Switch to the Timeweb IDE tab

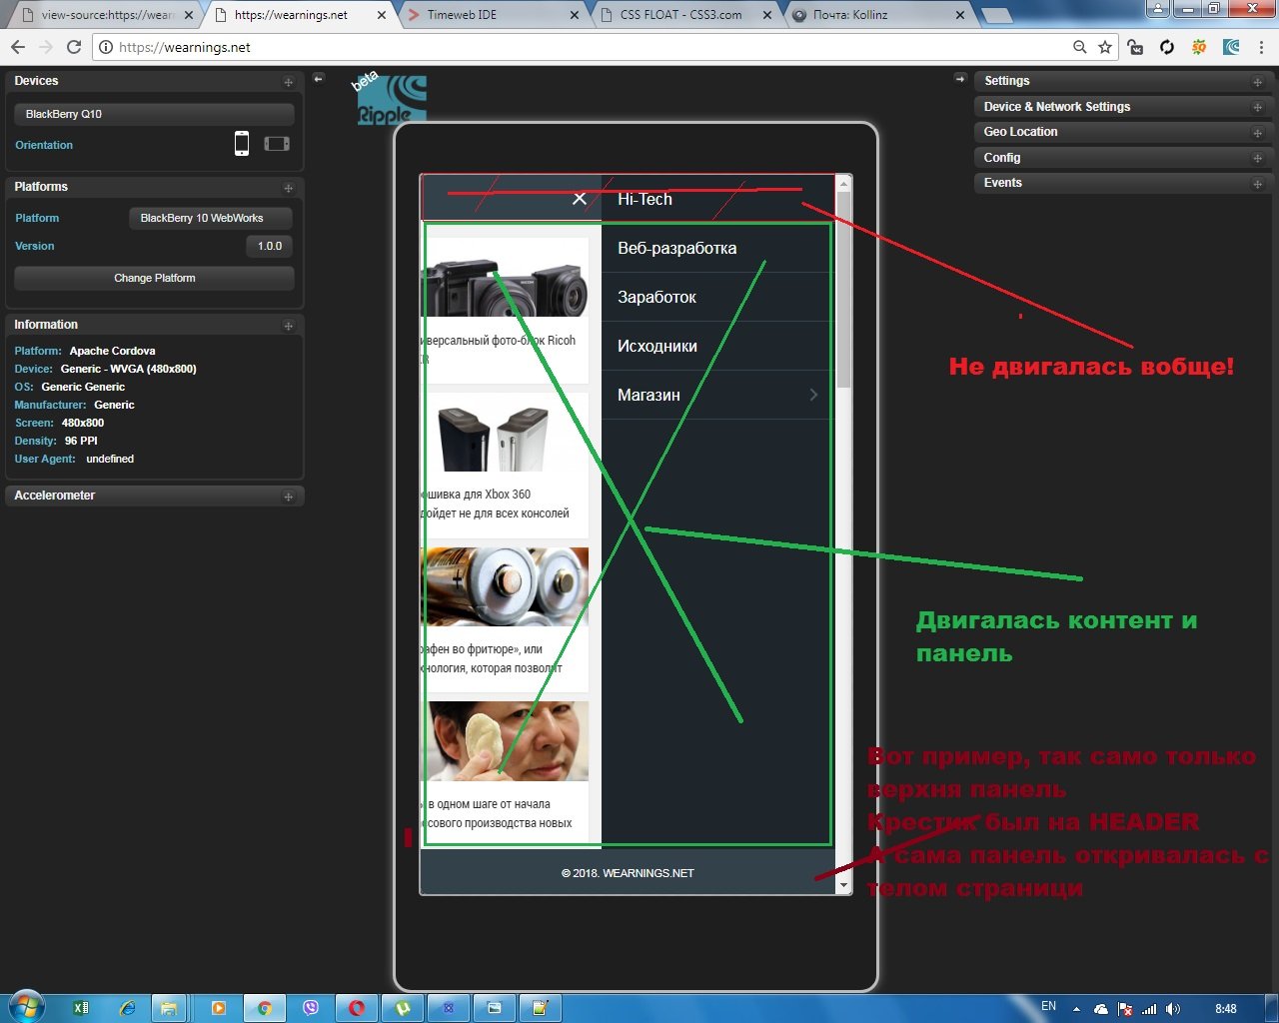click(x=490, y=15)
